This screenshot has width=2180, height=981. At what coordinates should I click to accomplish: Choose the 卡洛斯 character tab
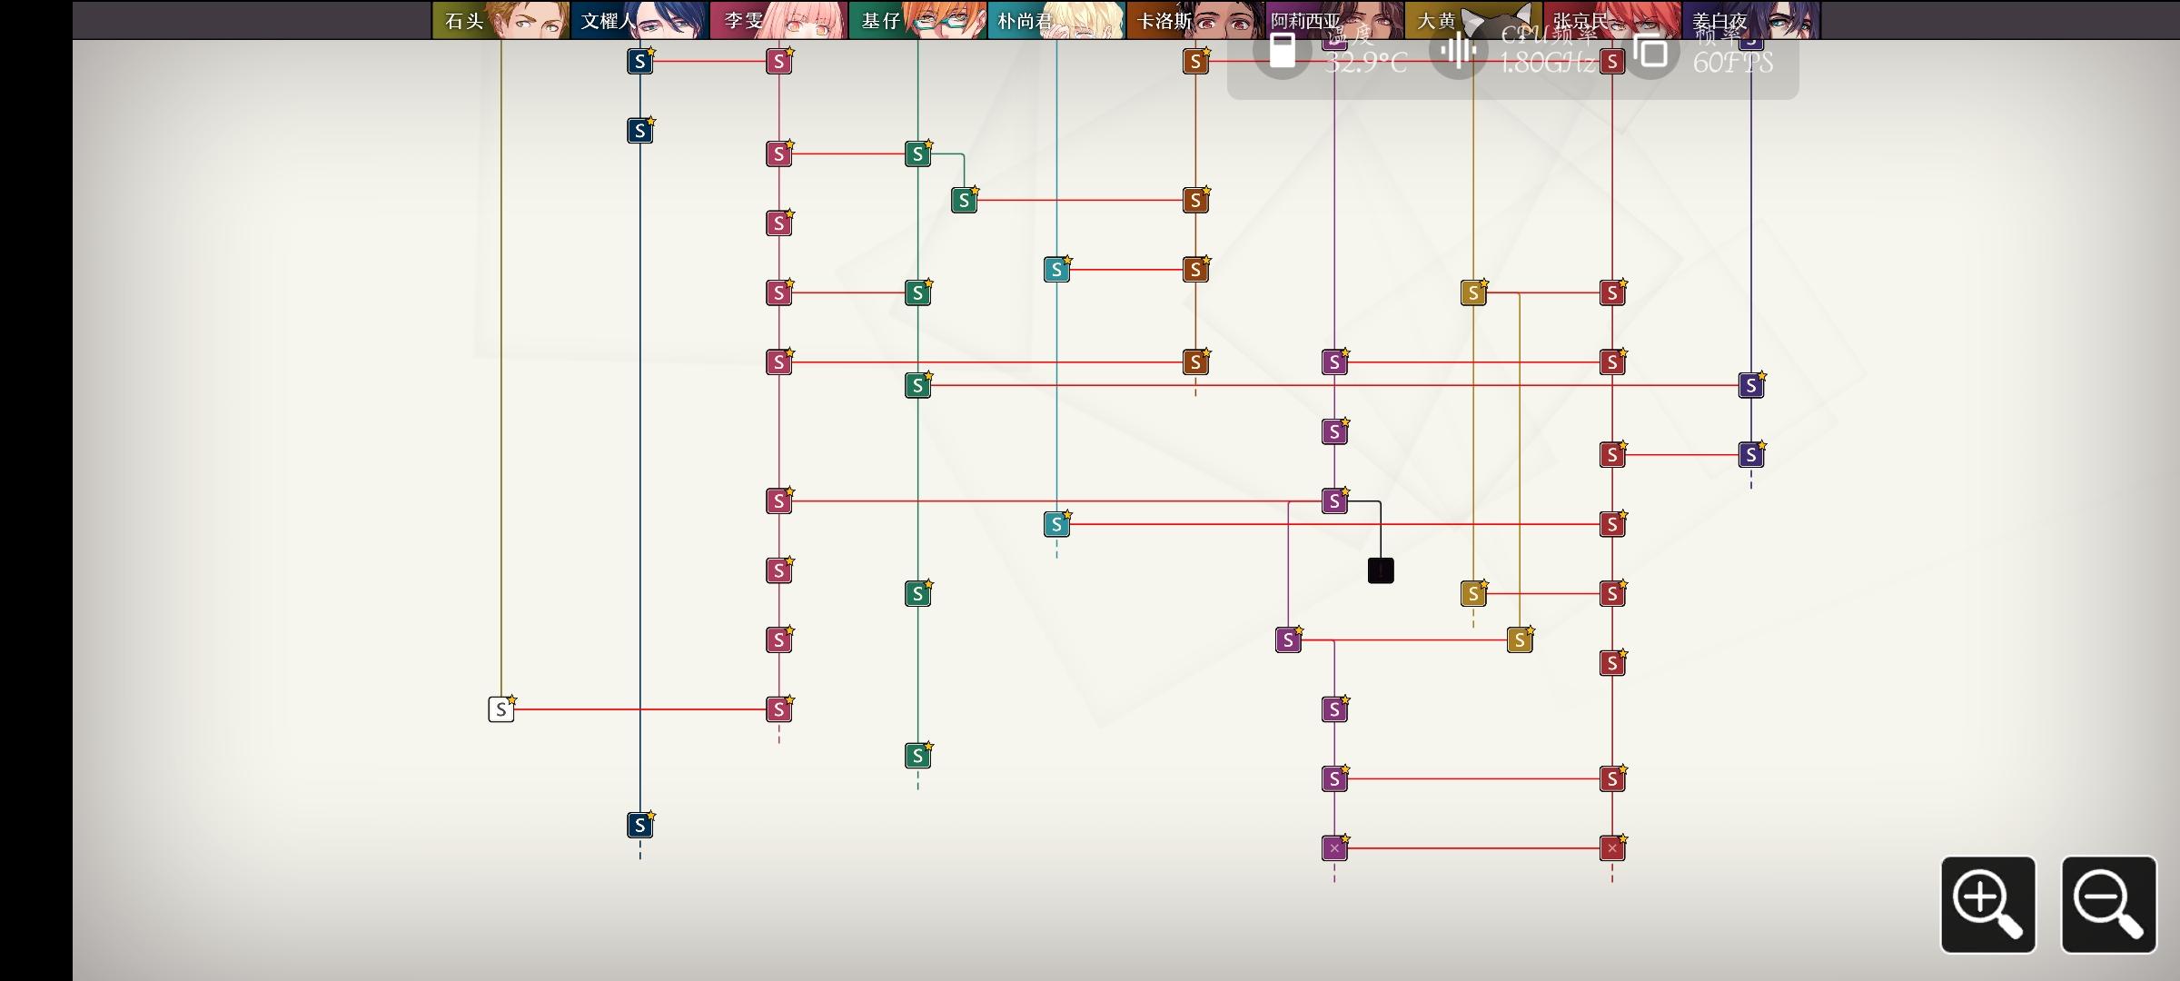(1196, 20)
